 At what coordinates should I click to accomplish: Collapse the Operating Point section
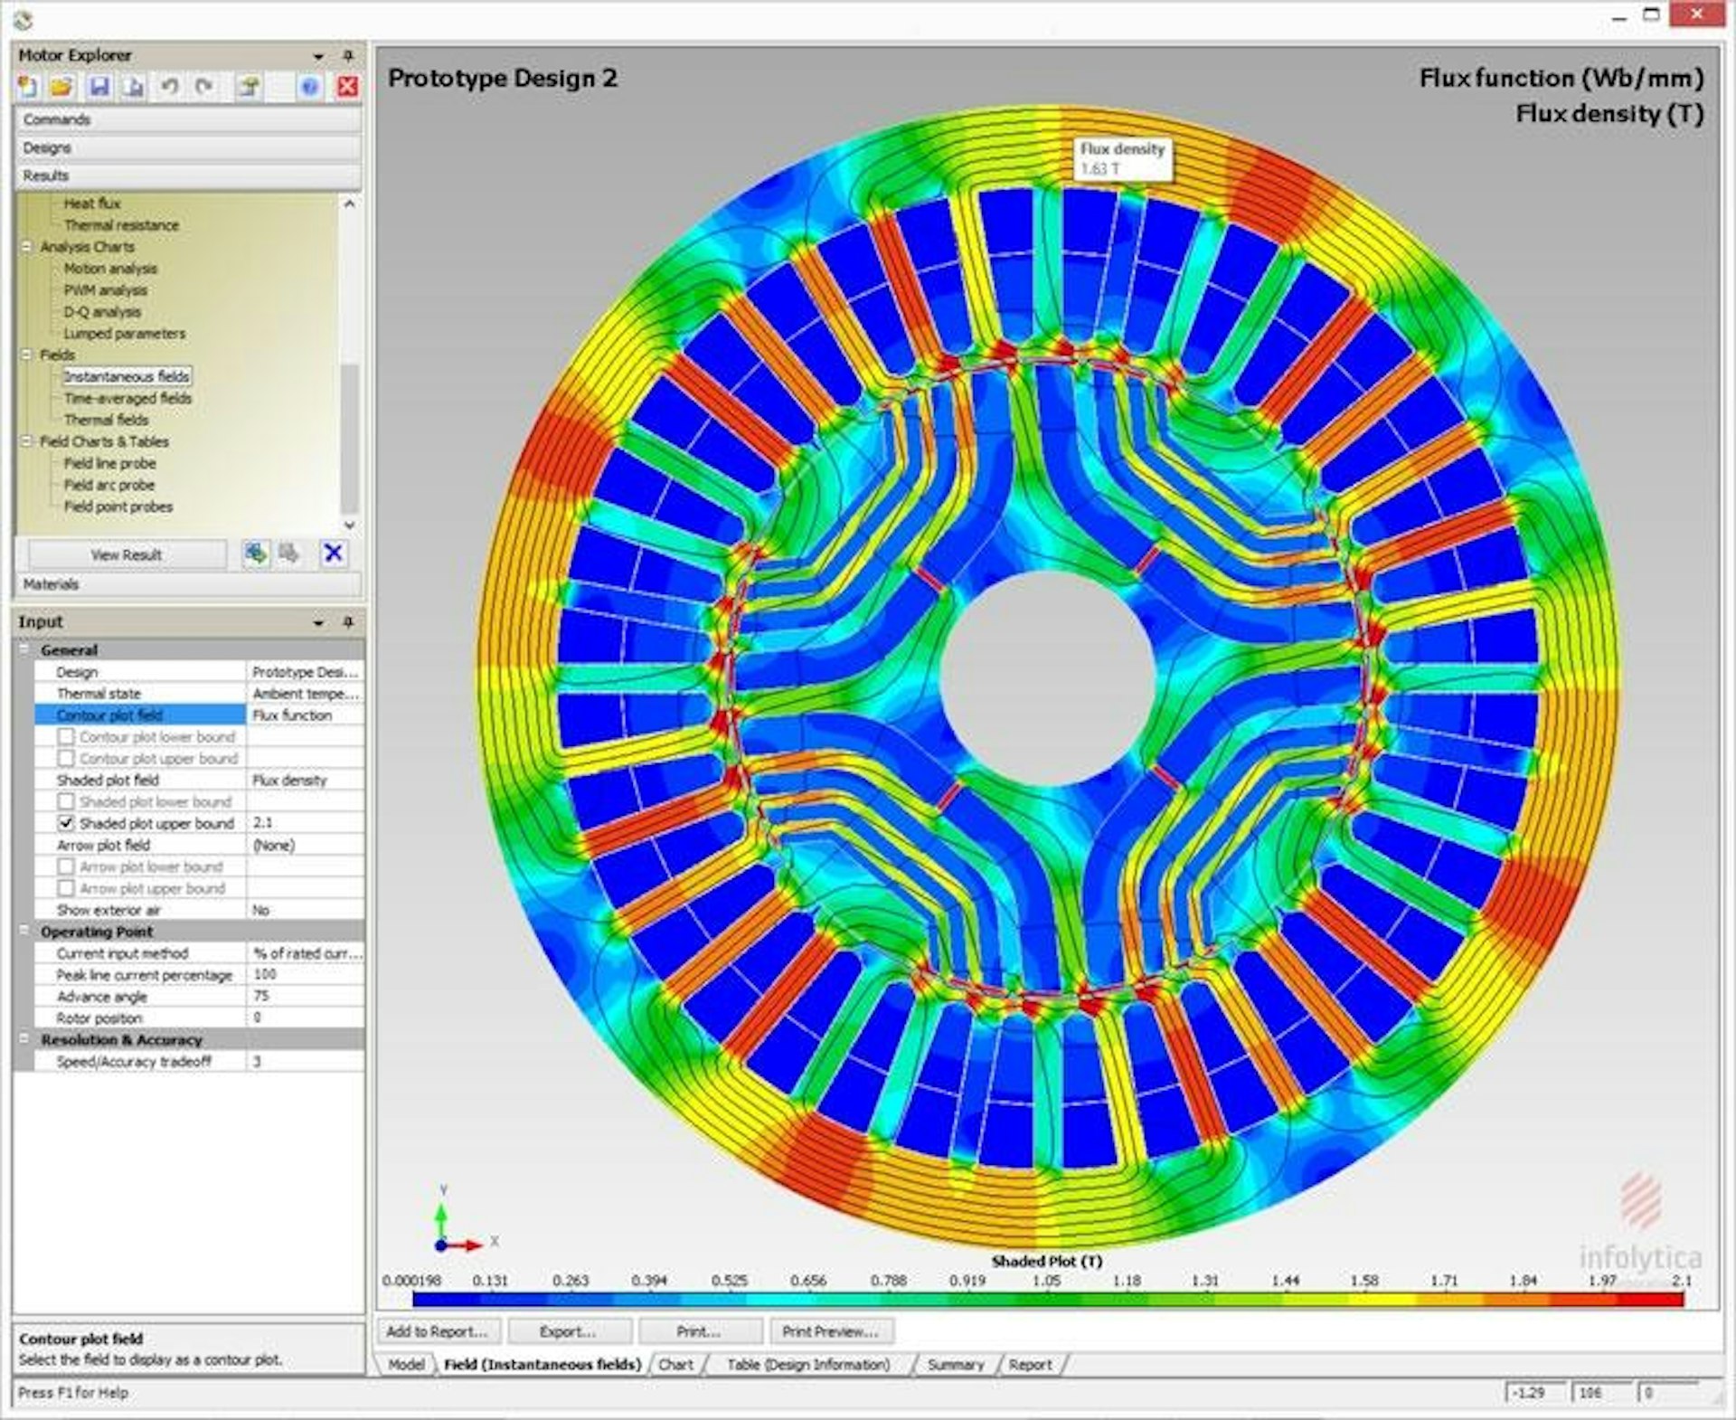24,932
